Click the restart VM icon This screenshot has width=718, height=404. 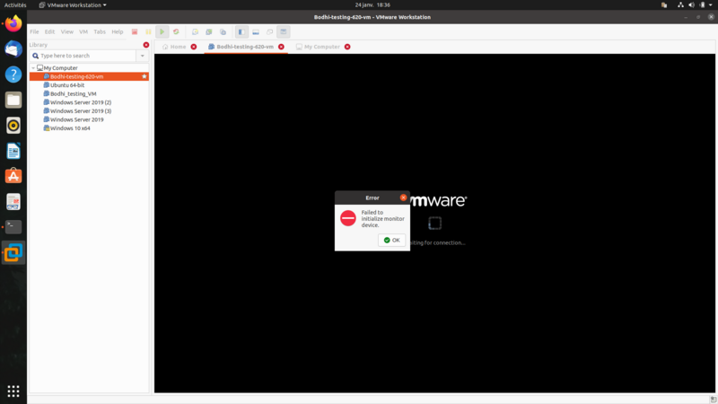176,31
